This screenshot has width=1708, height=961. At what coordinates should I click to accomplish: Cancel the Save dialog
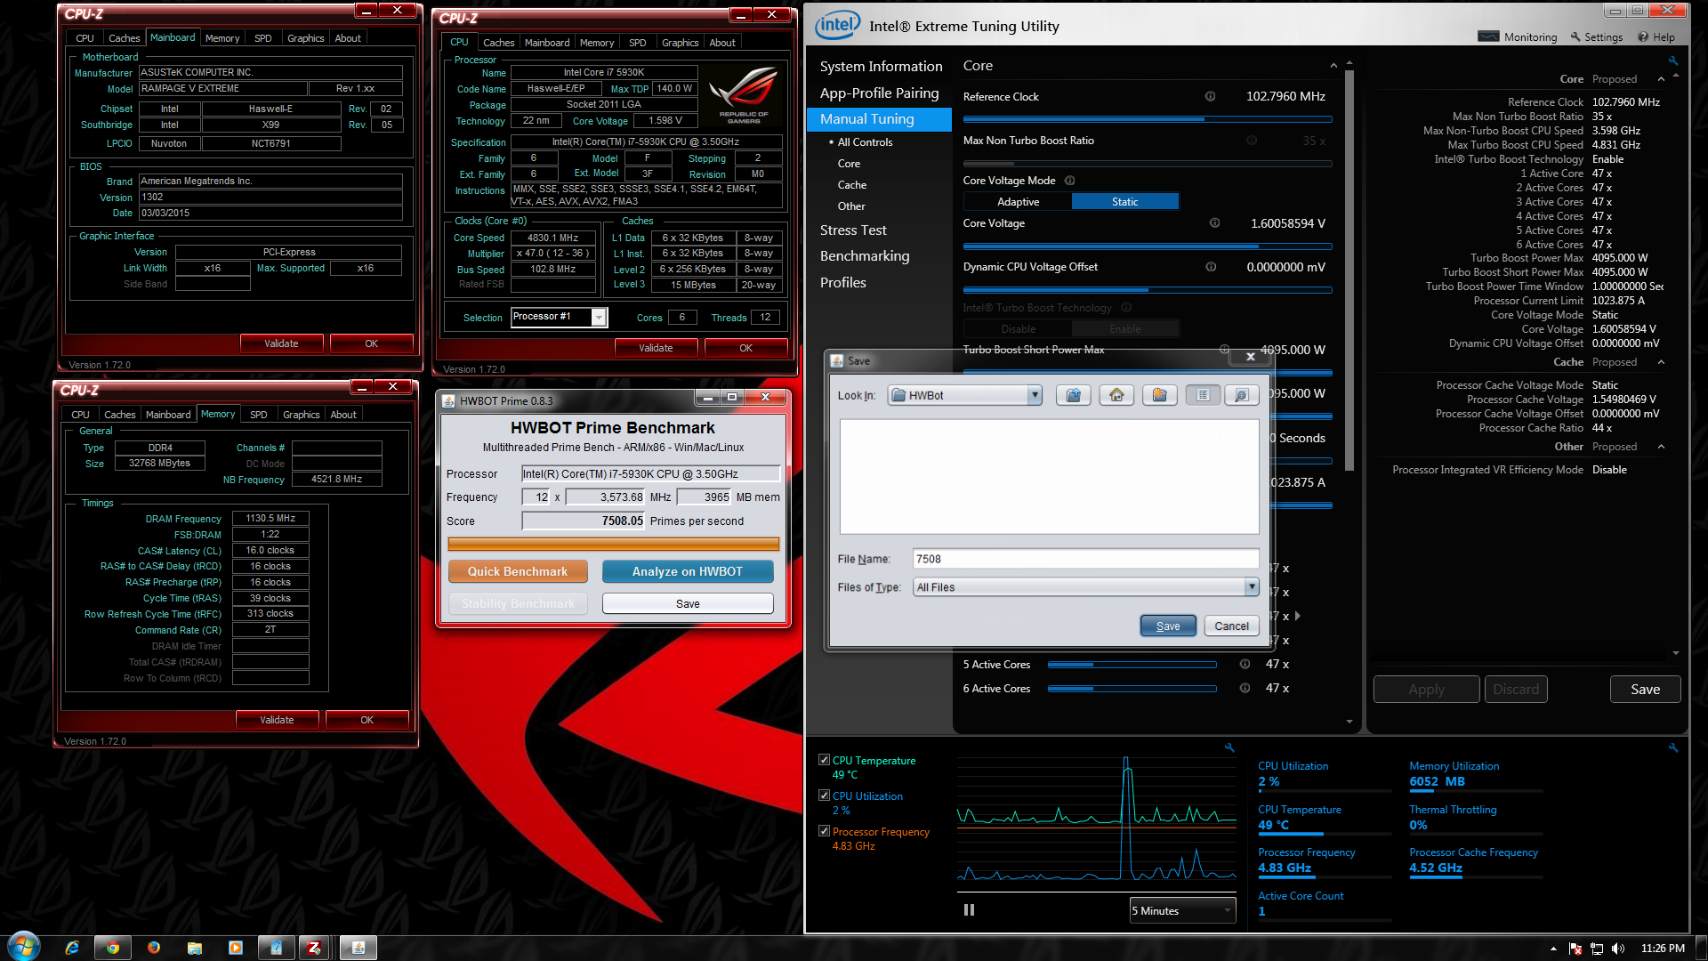pyautogui.click(x=1232, y=626)
